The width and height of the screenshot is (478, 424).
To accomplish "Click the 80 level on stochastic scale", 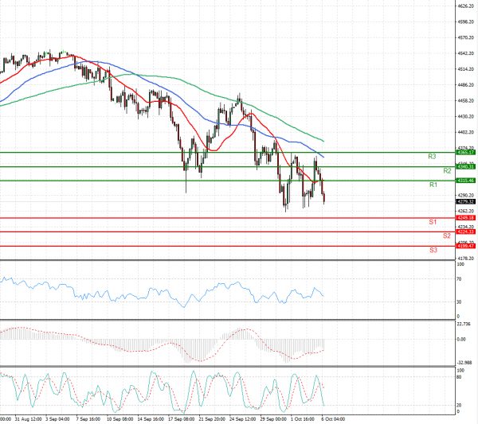I will click(459, 377).
